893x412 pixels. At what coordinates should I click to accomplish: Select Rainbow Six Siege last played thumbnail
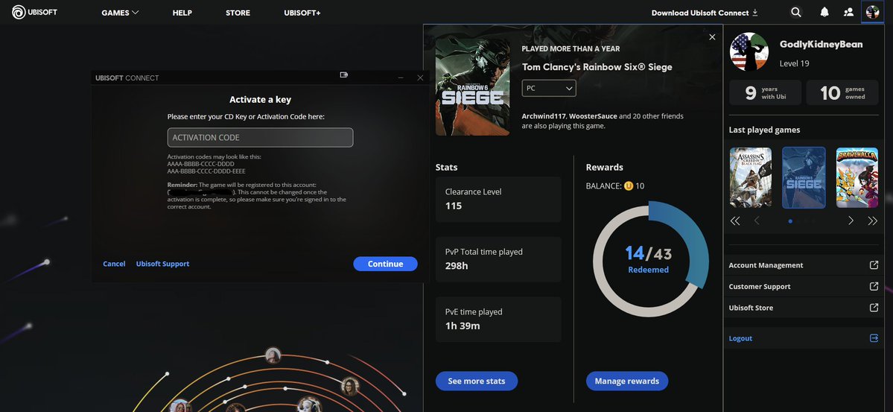pyautogui.click(x=804, y=177)
